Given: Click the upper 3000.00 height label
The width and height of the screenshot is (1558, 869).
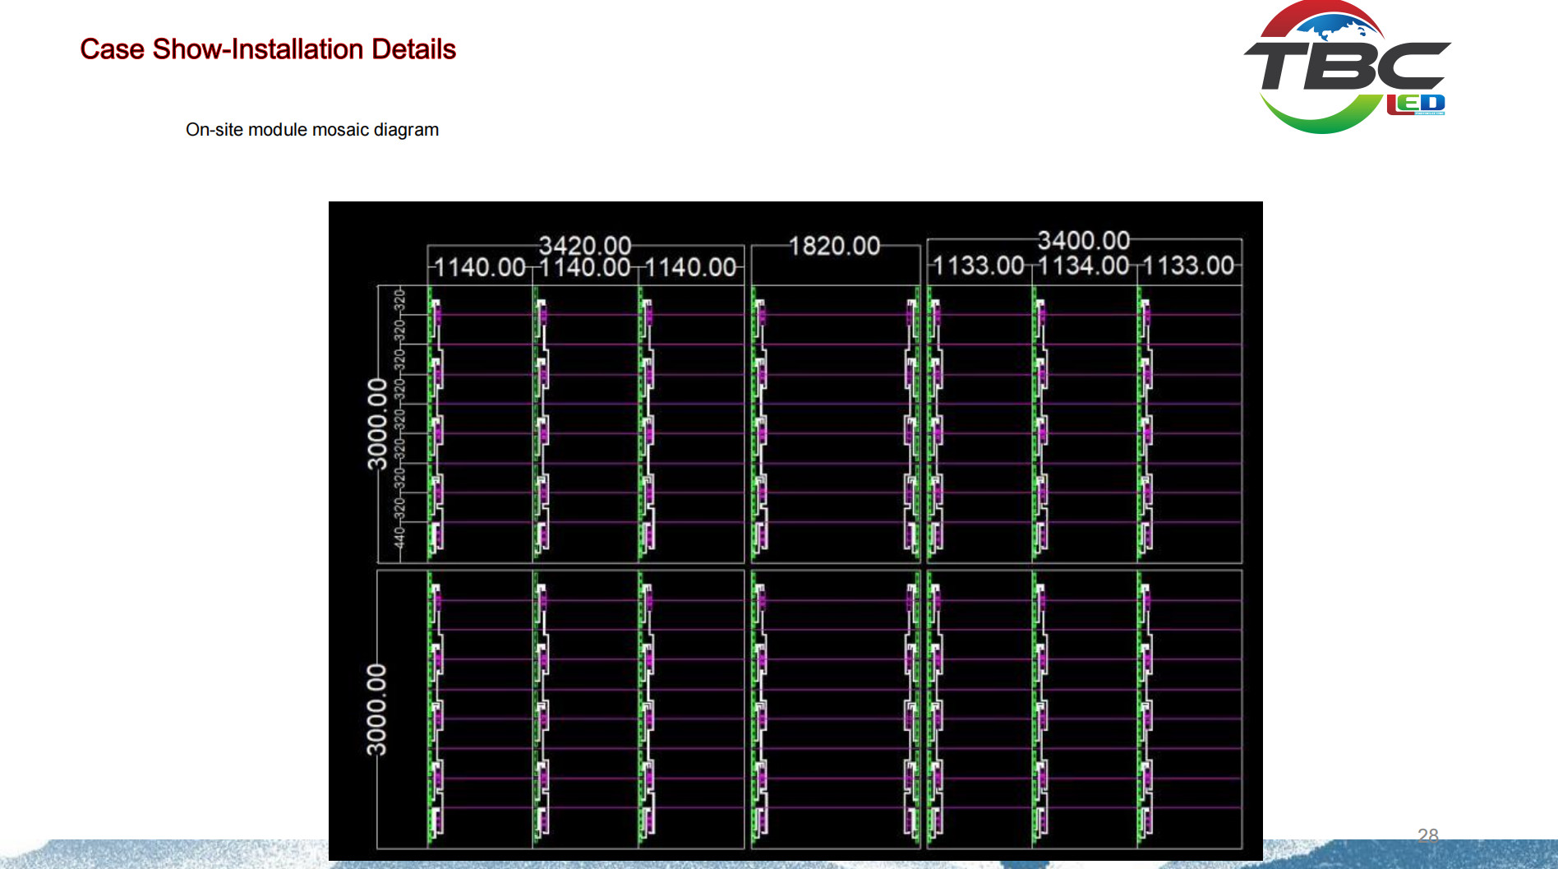Looking at the screenshot, I should (x=376, y=423).
